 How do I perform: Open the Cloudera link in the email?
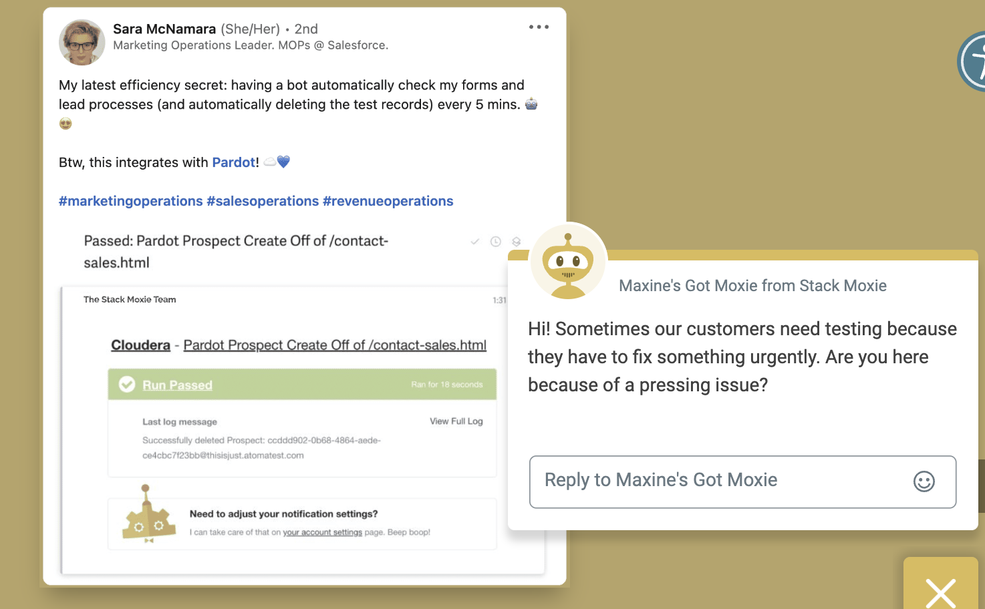(140, 345)
